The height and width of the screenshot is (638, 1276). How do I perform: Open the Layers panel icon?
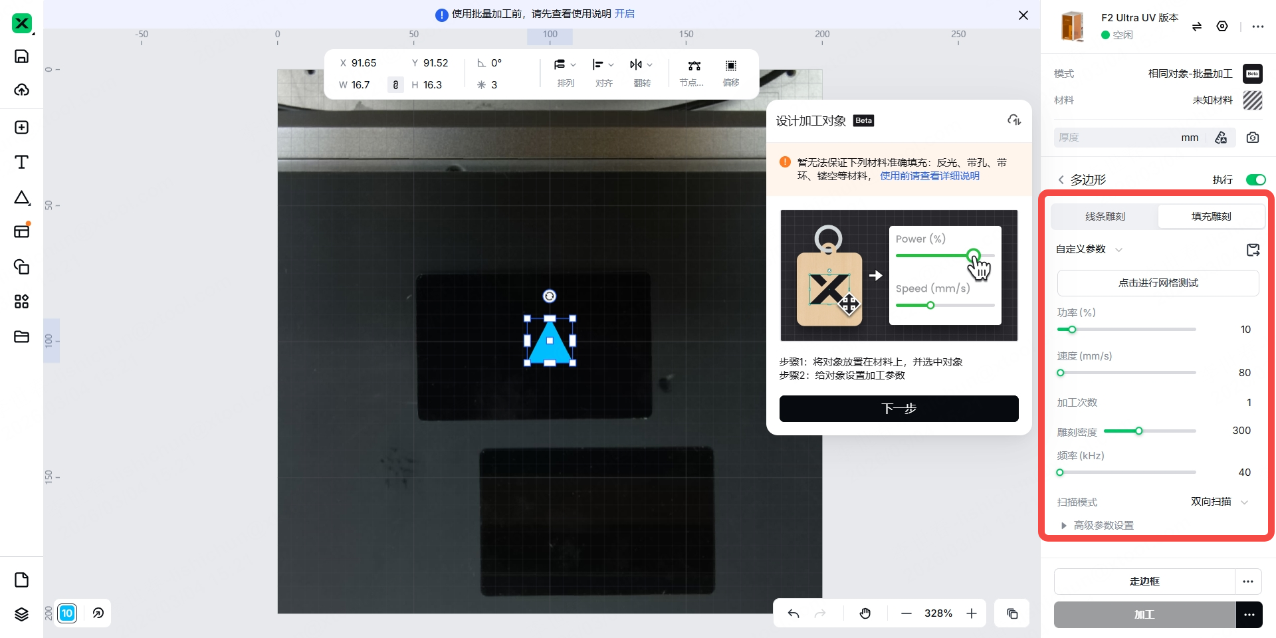pyautogui.click(x=21, y=614)
